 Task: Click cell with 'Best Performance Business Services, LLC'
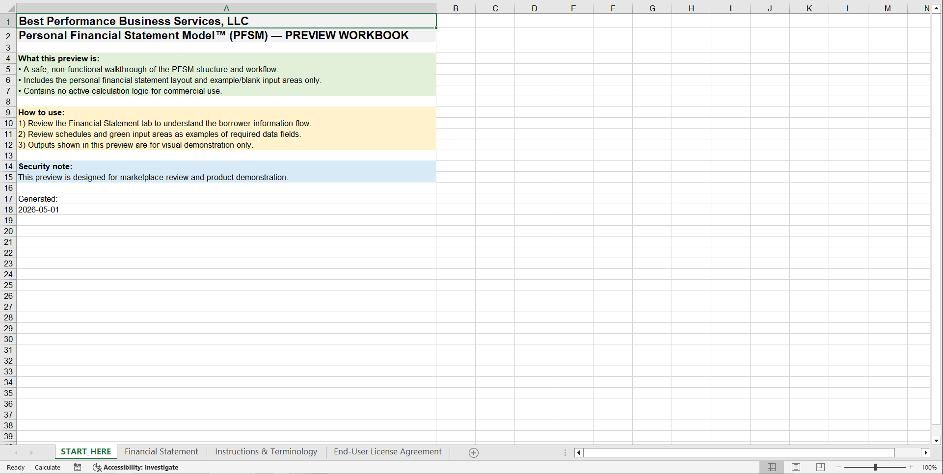coord(226,21)
